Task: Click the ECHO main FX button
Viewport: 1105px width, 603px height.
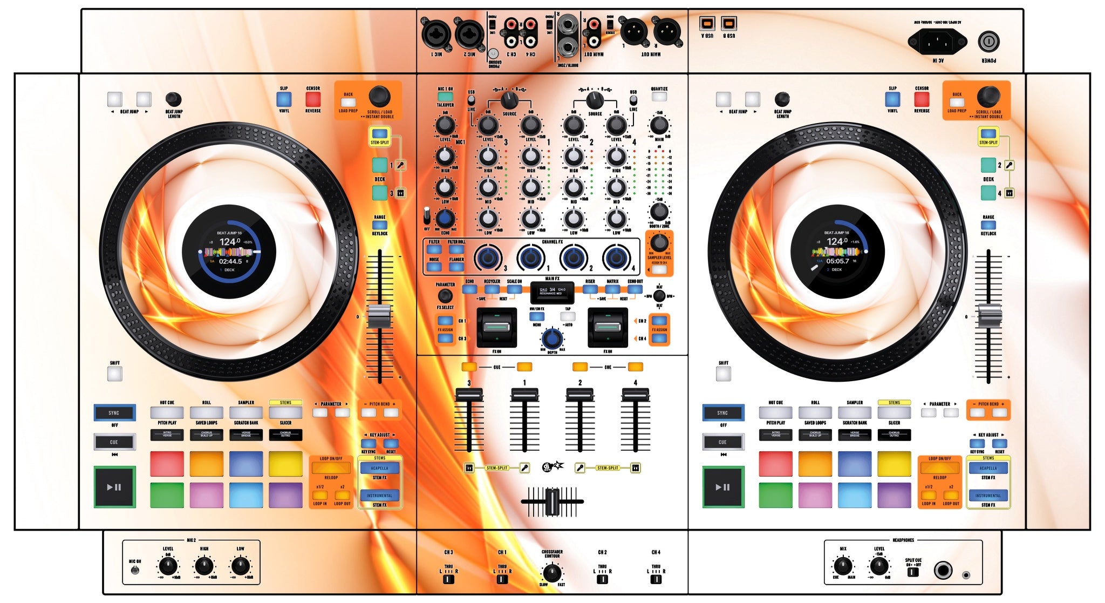Action: [469, 289]
